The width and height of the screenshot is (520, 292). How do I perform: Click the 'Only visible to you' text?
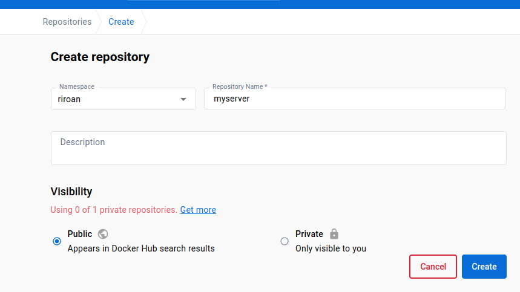[331, 248]
